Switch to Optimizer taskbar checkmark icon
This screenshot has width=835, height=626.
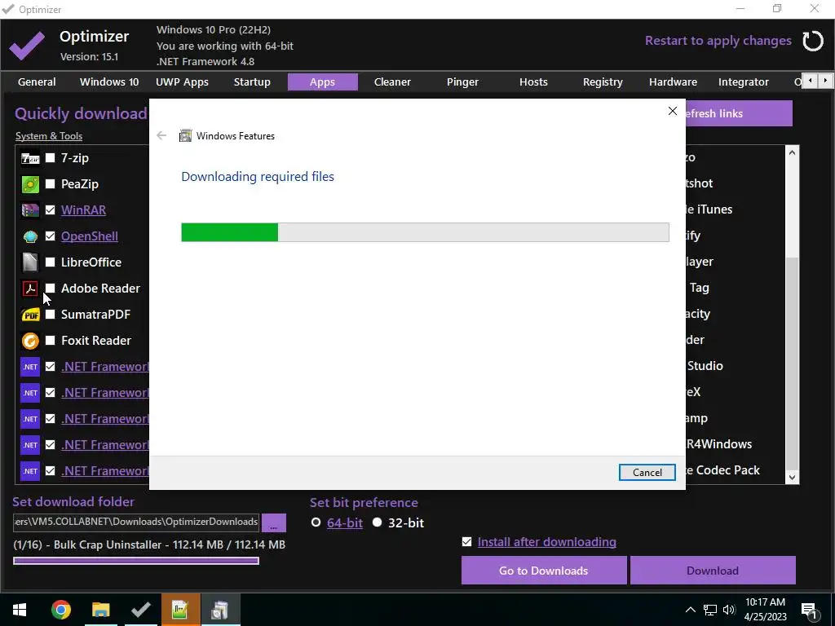(x=140, y=610)
